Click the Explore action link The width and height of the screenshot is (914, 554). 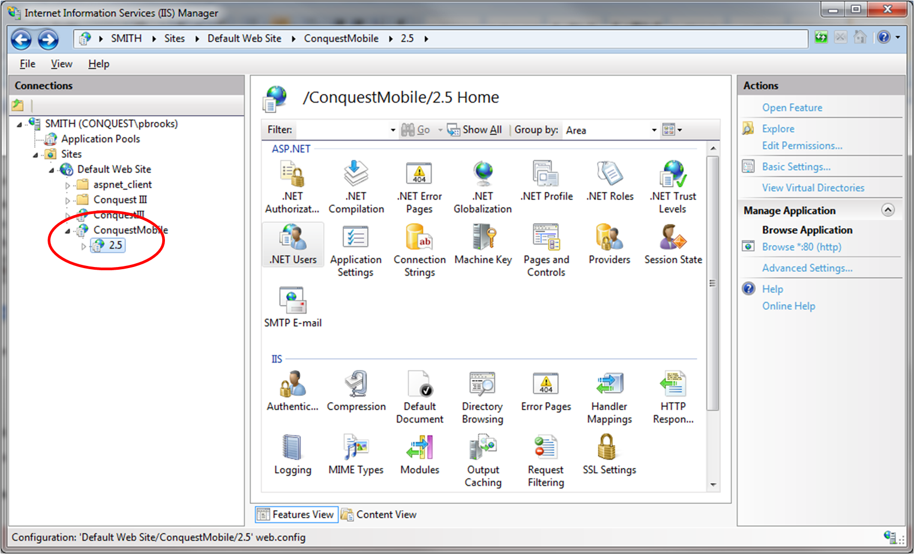[778, 129]
